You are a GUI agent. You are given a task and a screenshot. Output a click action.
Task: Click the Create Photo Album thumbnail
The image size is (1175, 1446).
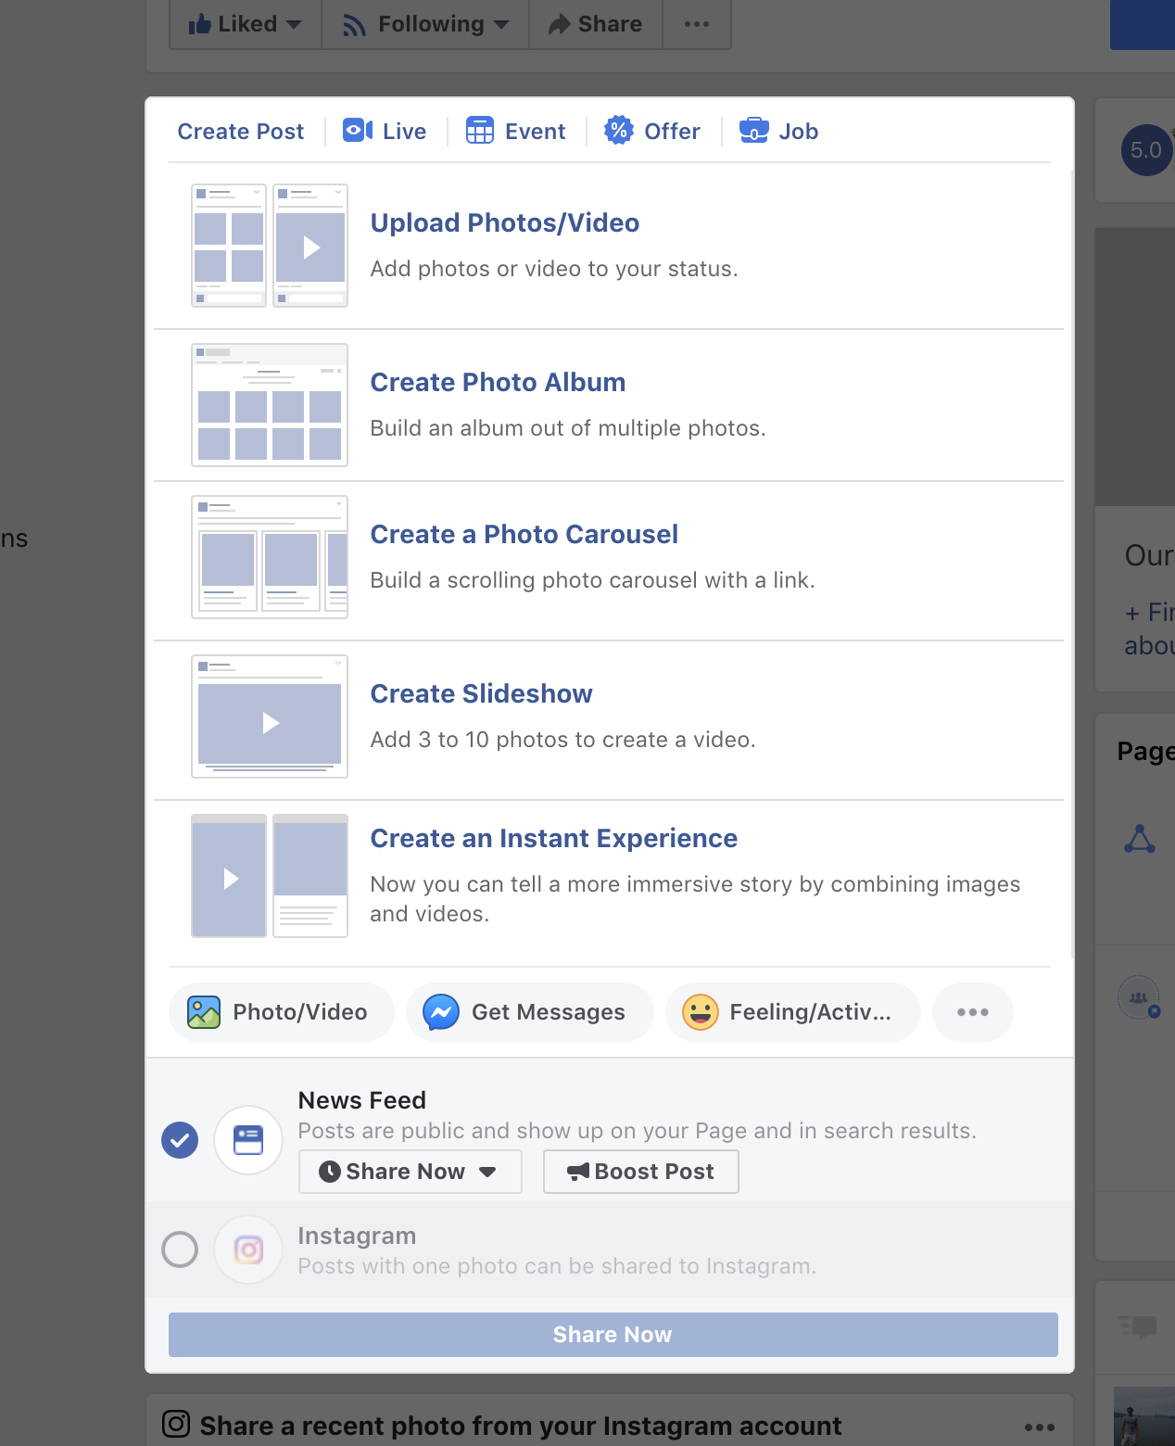[x=270, y=405]
